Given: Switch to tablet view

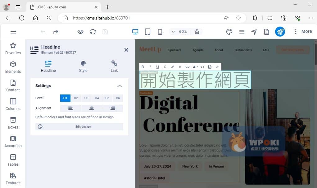Looking at the screenshot, I should point(147,32).
